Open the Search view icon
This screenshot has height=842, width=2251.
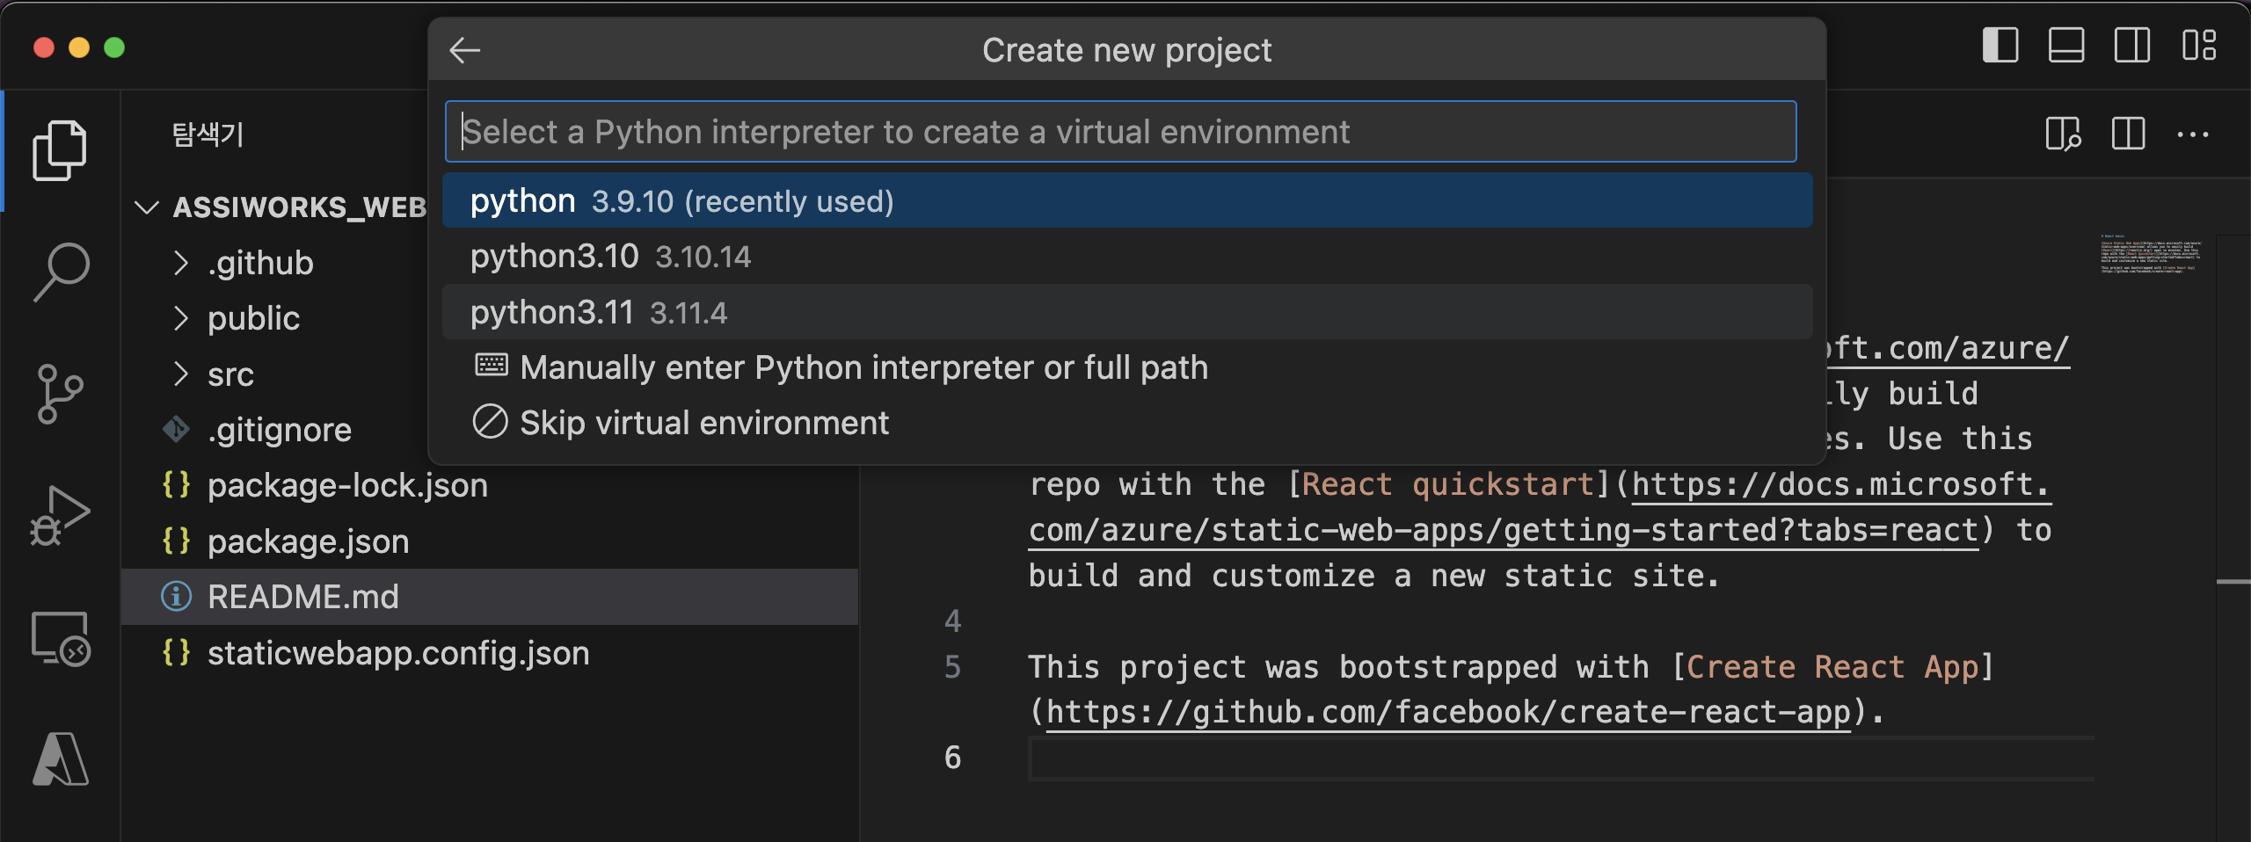coord(60,272)
